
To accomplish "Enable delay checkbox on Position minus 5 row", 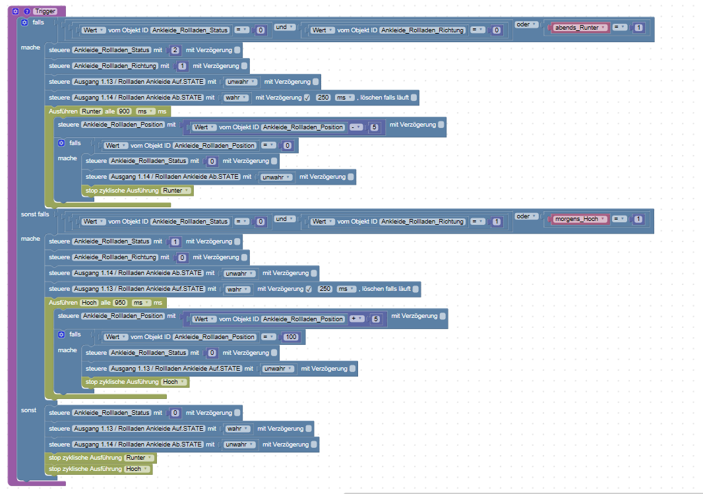I will pos(441,125).
